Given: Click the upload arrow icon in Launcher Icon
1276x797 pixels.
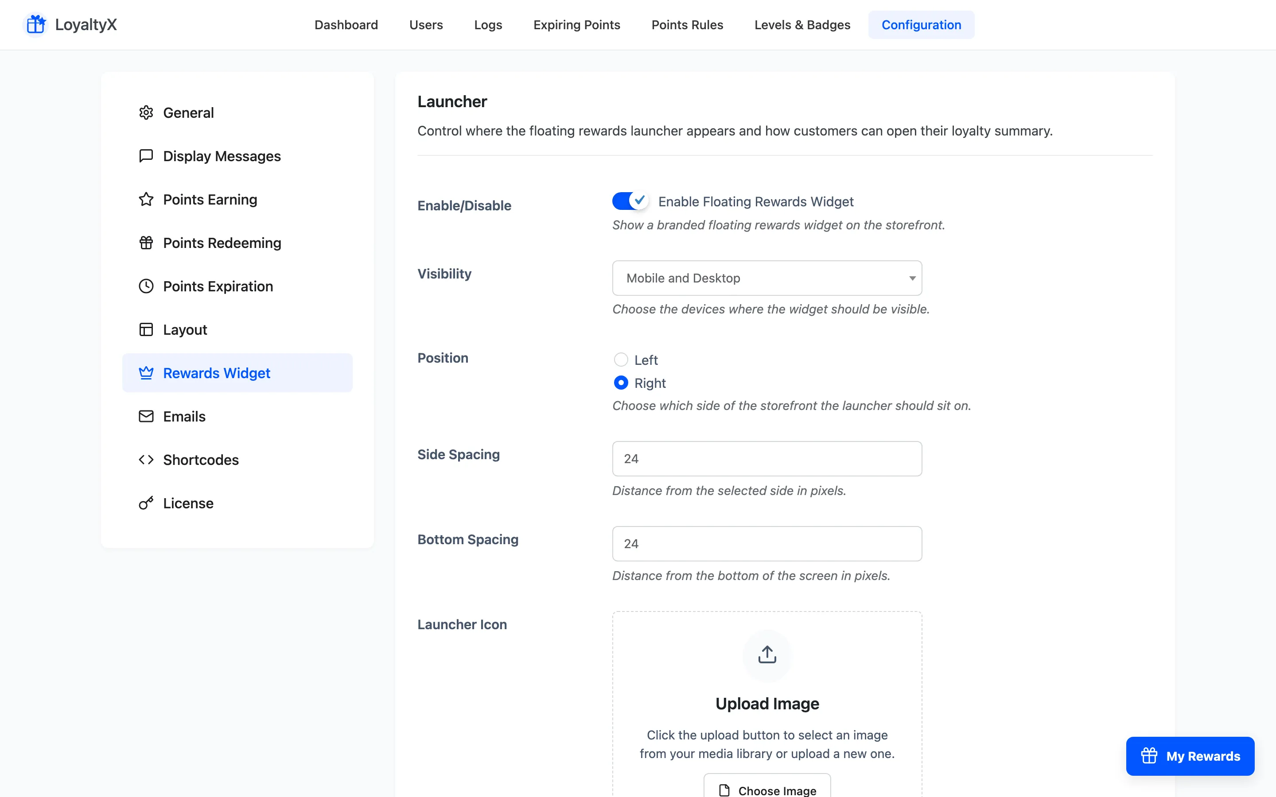Looking at the screenshot, I should coord(767,655).
